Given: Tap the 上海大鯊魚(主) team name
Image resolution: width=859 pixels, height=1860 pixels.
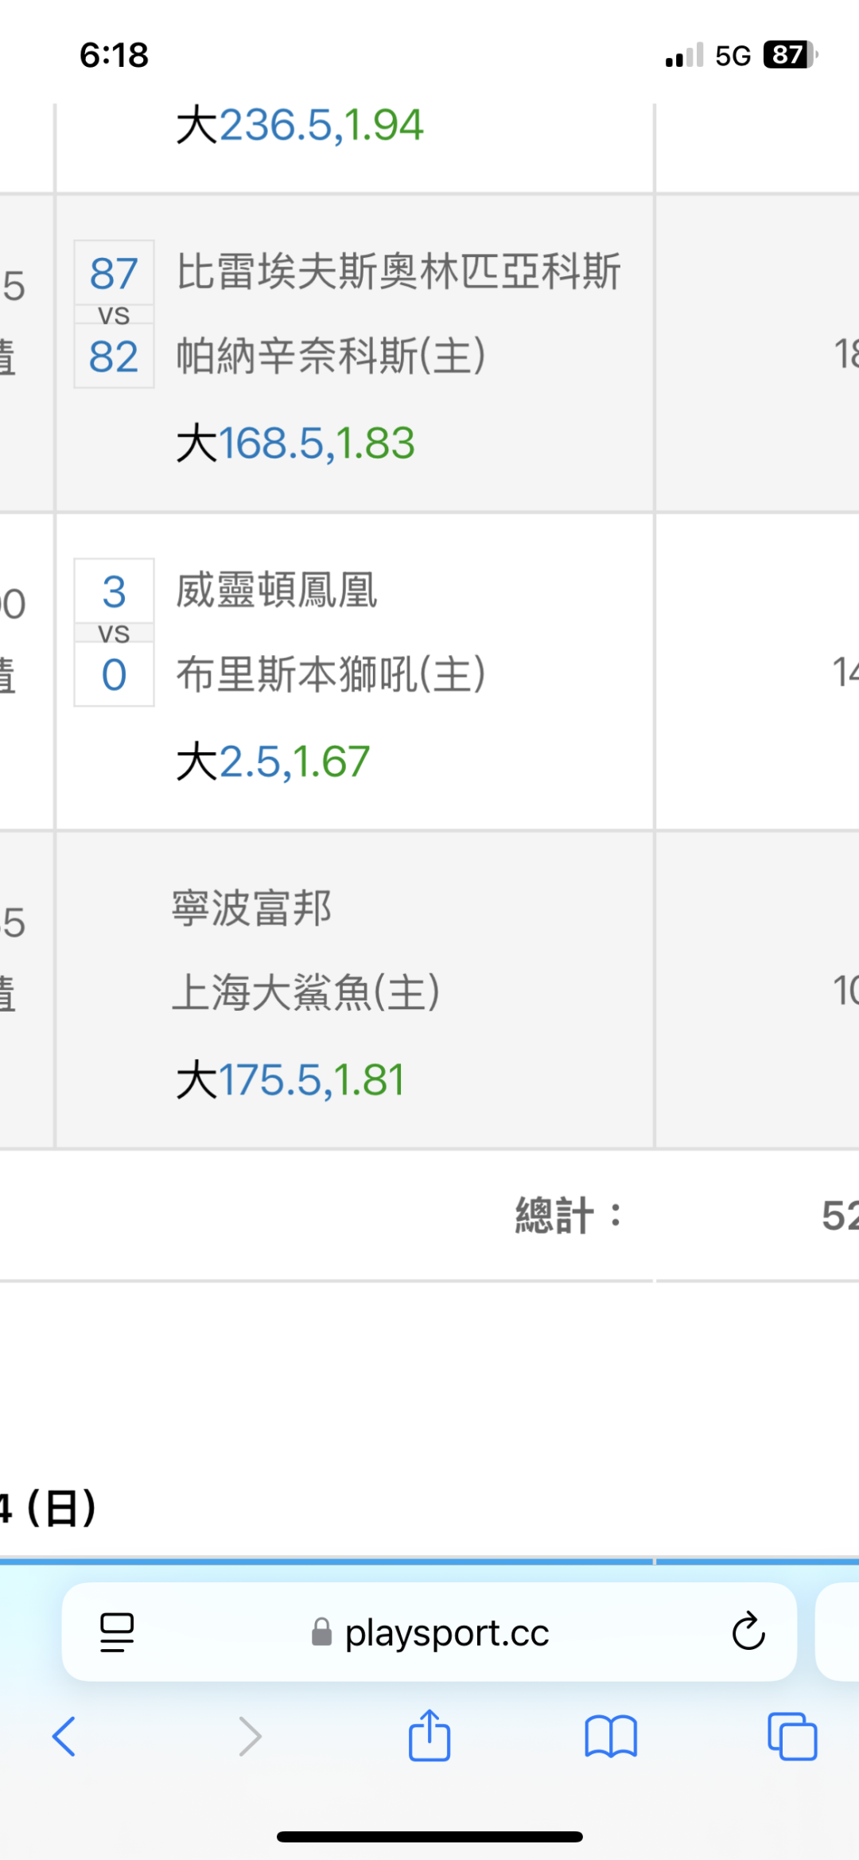Looking at the screenshot, I should [306, 992].
